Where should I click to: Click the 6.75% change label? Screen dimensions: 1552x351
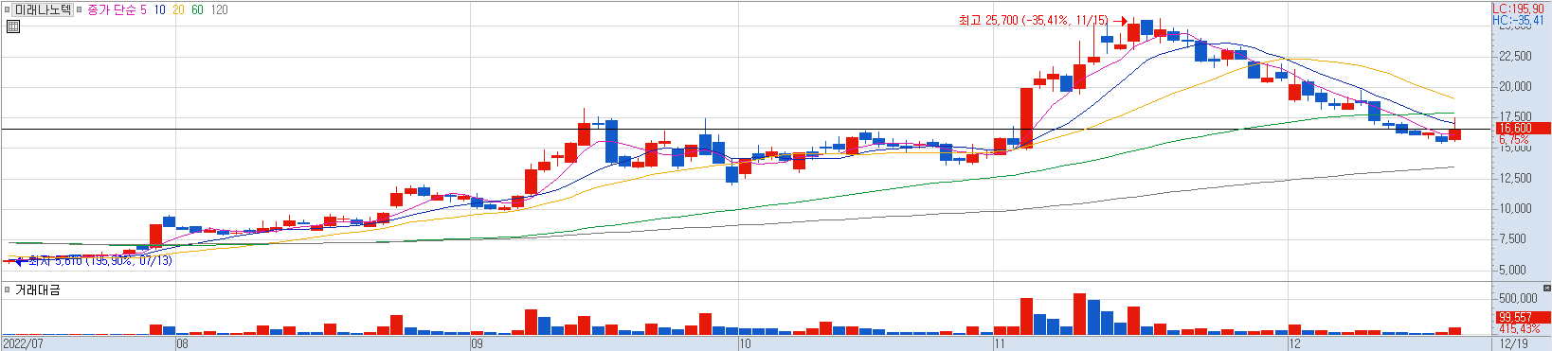(x=1513, y=139)
